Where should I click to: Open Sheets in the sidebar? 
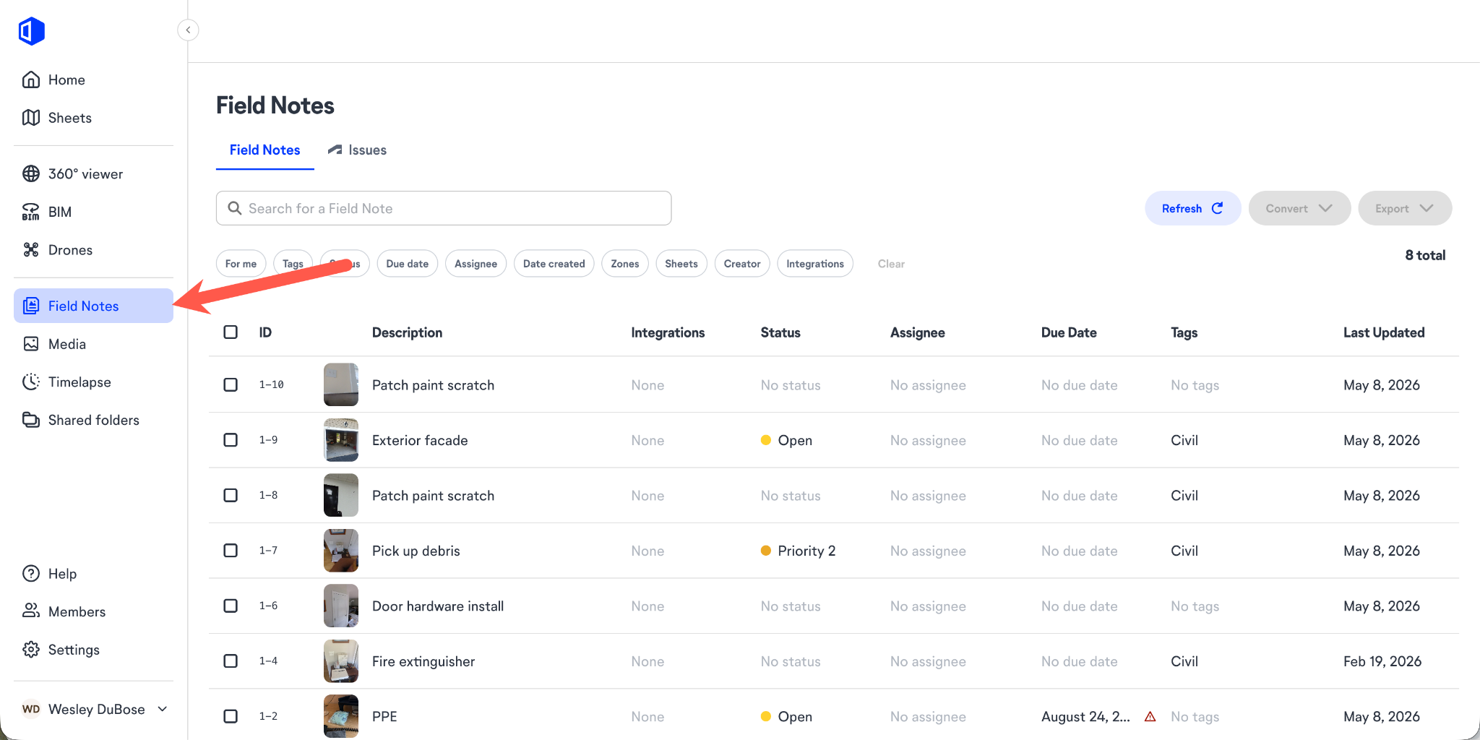(70, 118)
